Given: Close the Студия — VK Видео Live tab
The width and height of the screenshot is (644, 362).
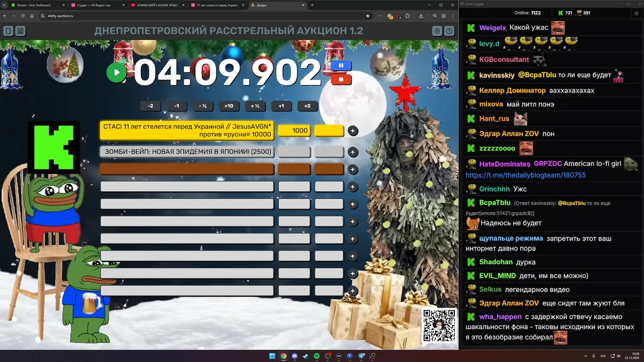Looking at the screenshot, I should coord(123,5).
